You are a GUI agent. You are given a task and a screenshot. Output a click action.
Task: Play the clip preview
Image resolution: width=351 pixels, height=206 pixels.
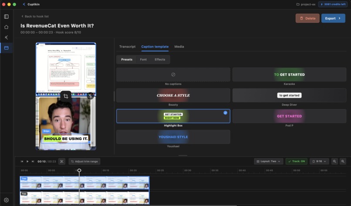point(27,162)
